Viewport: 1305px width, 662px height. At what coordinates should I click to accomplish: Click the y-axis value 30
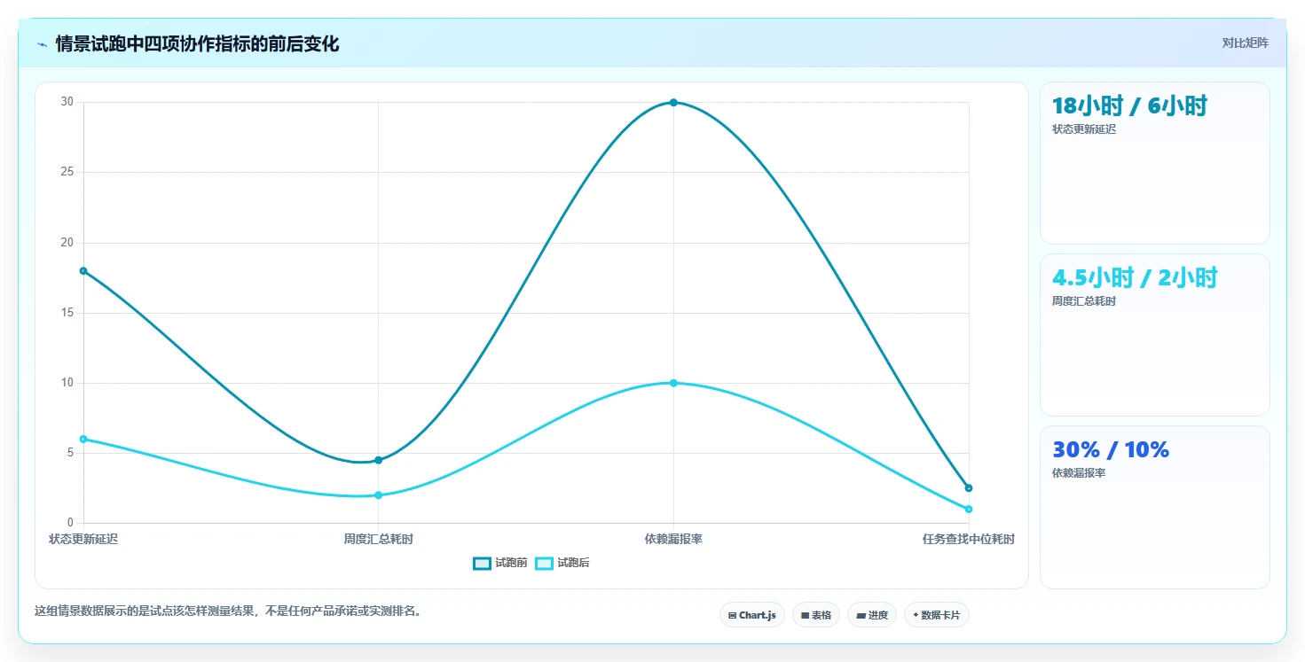(67, 102)
